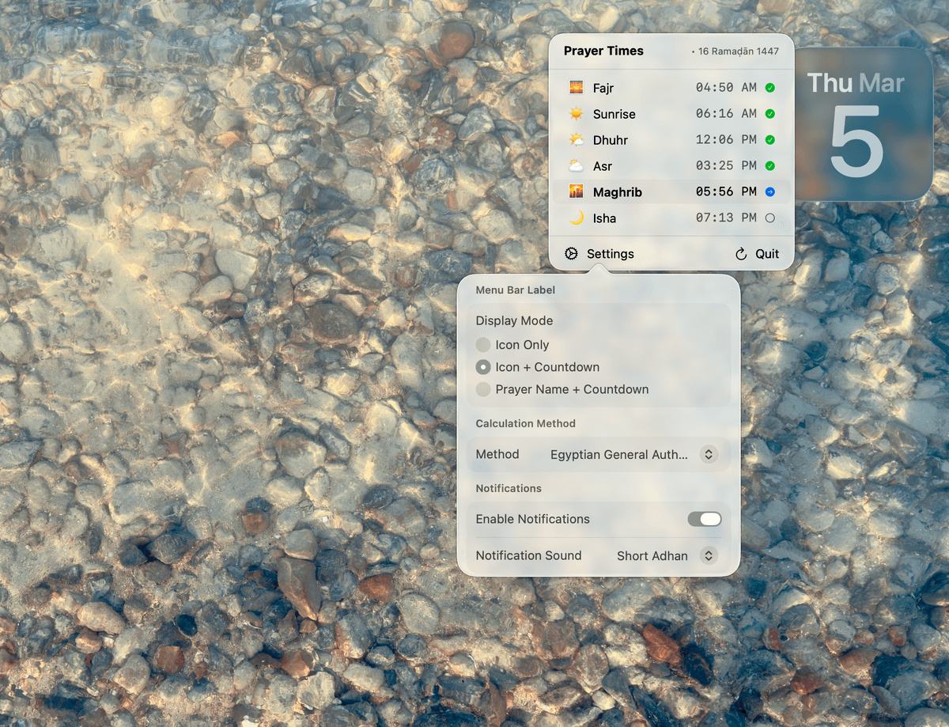Click the refresh icon next to Quit
Image resolution: width=949 pixels, height=727 pixels.
pos(742,253)
